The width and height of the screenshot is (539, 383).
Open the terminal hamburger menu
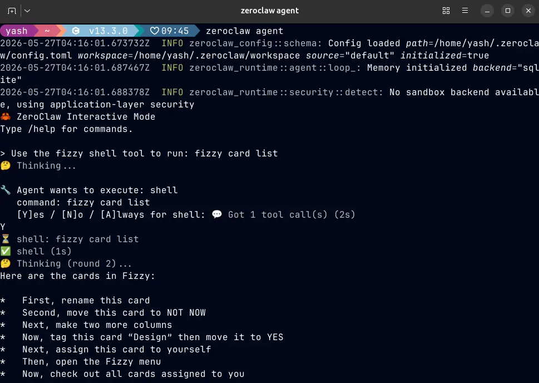tap(465, 11)
